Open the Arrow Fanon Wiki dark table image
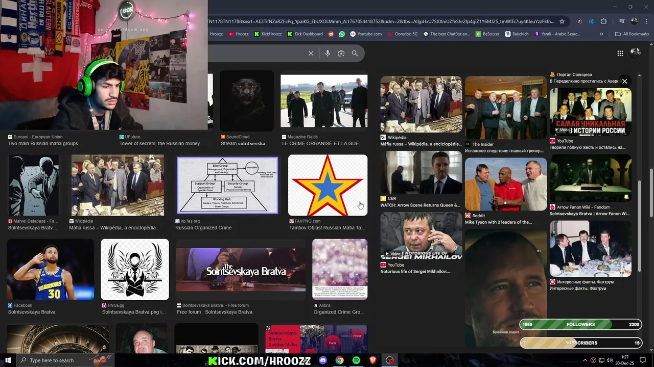This screenshot has height=367, width=654. pyautogui.click(x=591, y=179)
